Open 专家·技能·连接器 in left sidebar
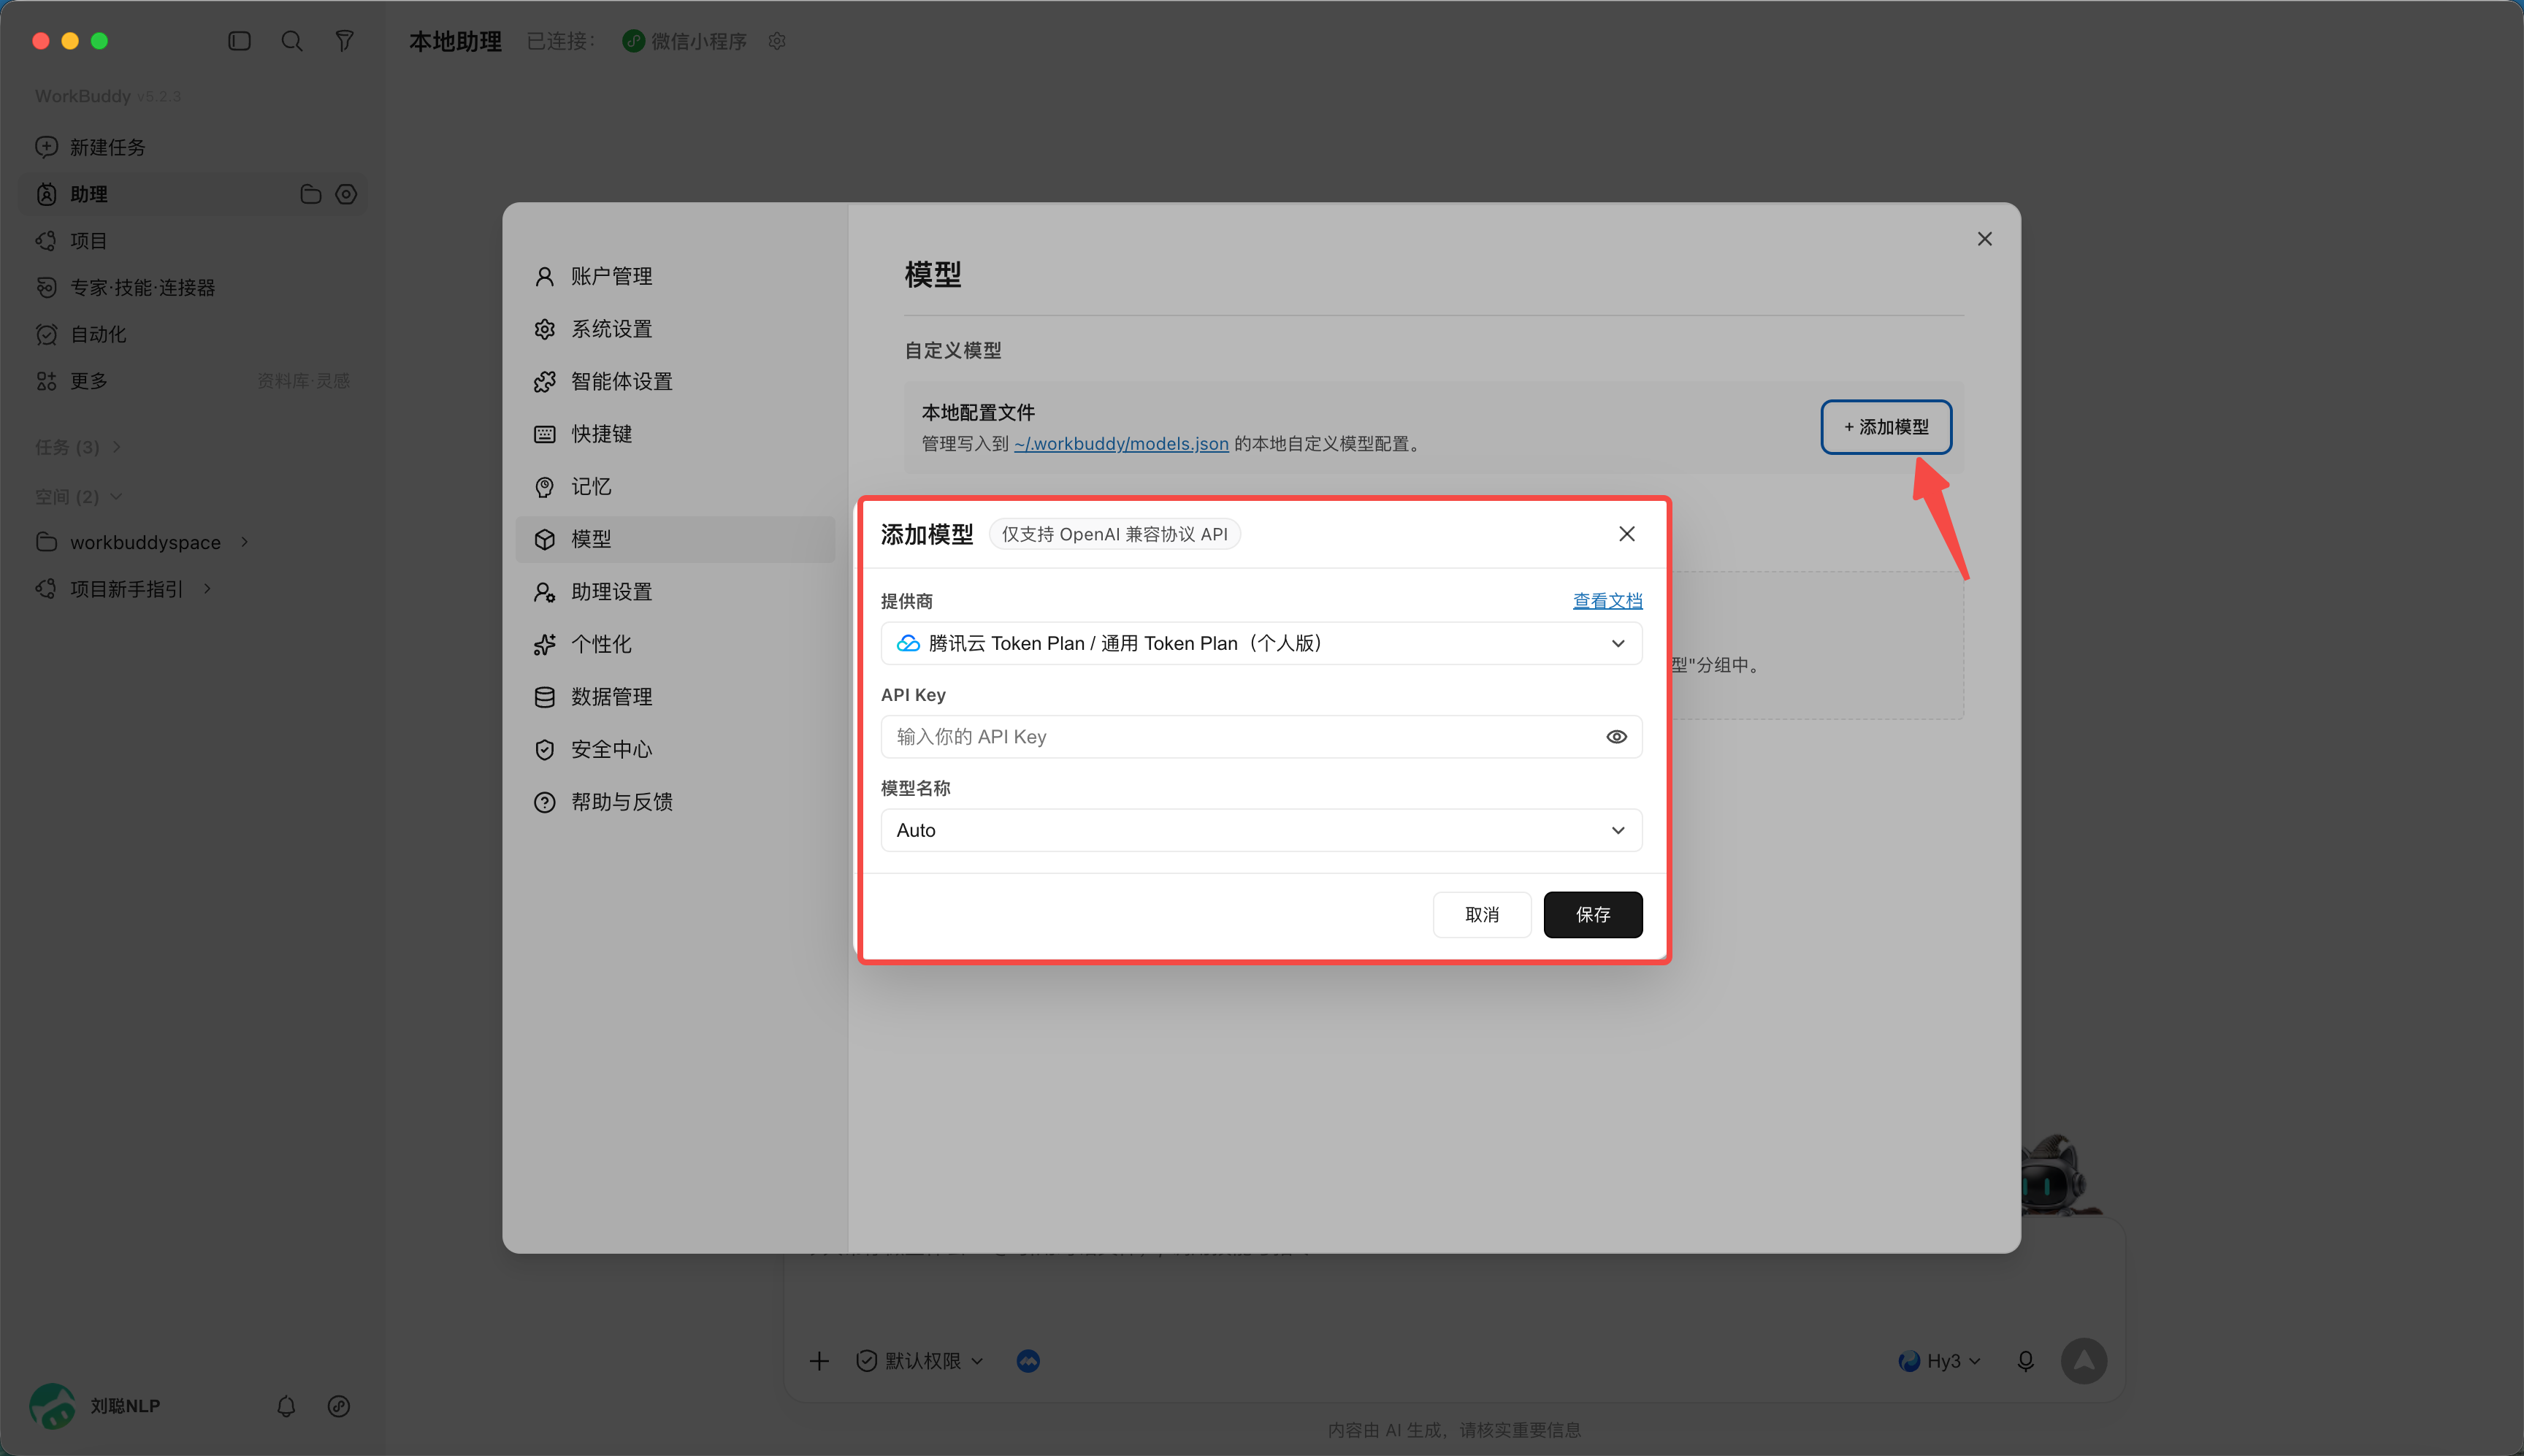This screenshot has width=2524, height=1456. [192, 288]
